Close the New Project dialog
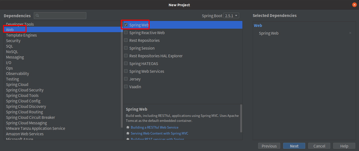Image resolution: width=359 pixels, height=151 pixels. tap(354, 5)
